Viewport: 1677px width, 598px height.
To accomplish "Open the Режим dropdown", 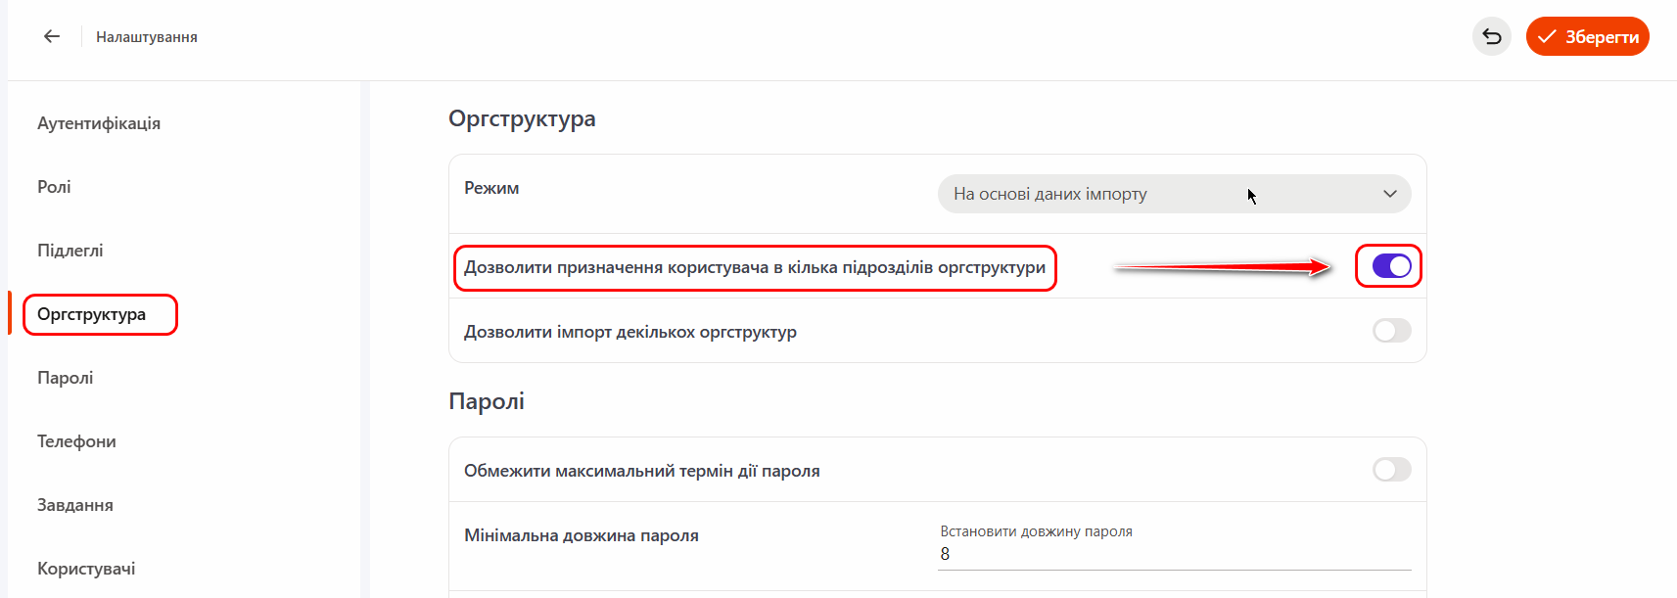I will pos(1173,194).
